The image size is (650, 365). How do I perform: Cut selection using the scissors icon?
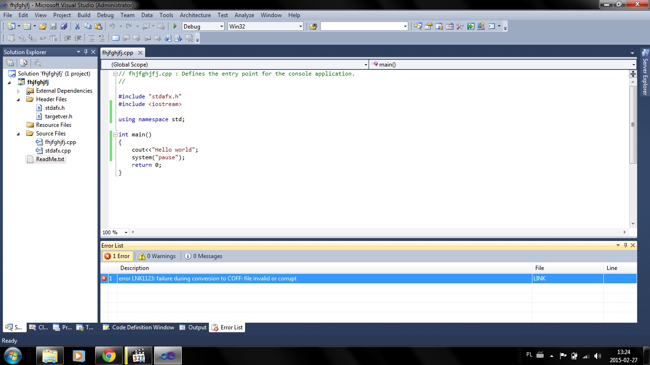tap(77, 26)
